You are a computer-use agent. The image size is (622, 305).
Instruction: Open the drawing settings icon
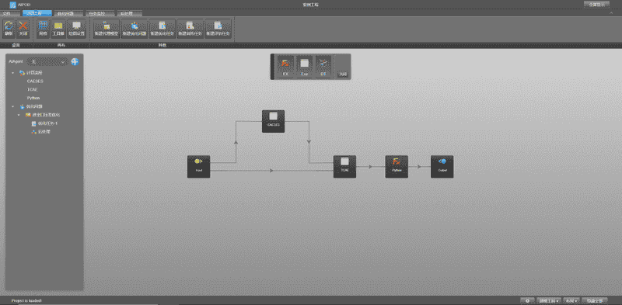(76, 29)
